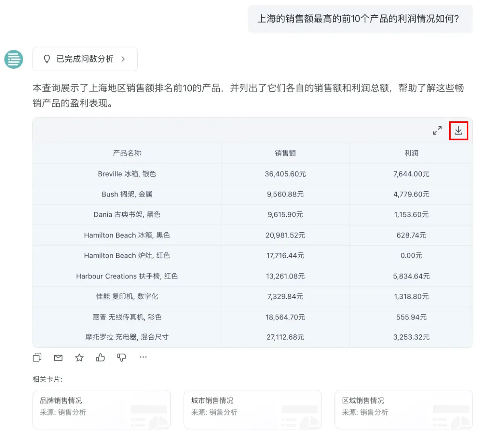Send the answer via the mail icon

(x=58, y=357)
